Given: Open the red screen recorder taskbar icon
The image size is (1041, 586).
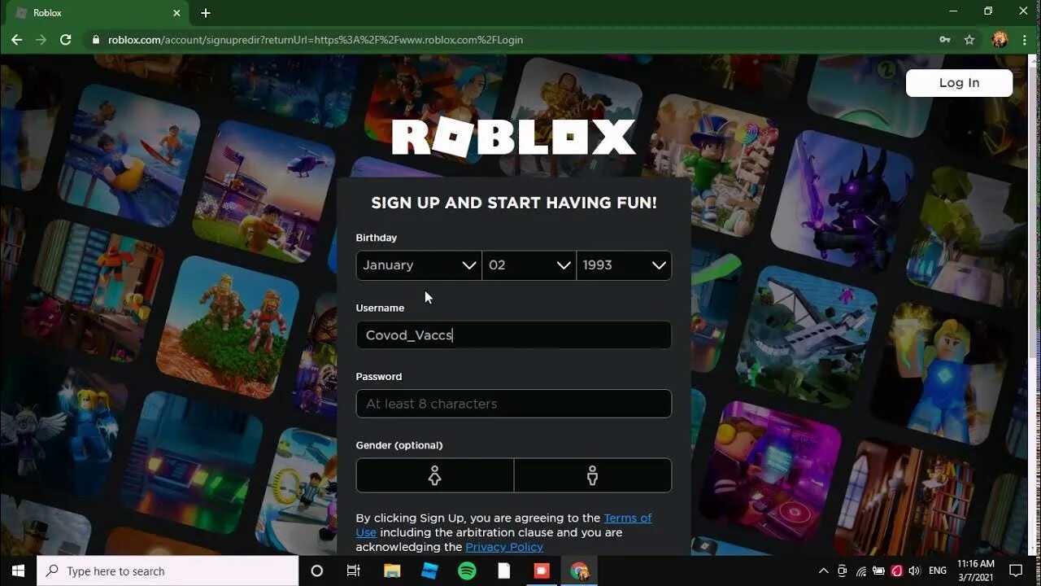Looking at the screenshot, I should (x=542, y=571).
